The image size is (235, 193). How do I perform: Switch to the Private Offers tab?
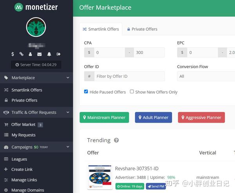[x=142, y=29]
